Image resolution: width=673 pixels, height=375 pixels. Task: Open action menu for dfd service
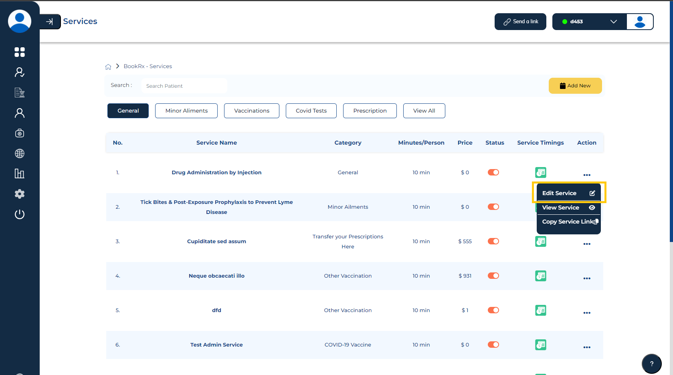587,313
